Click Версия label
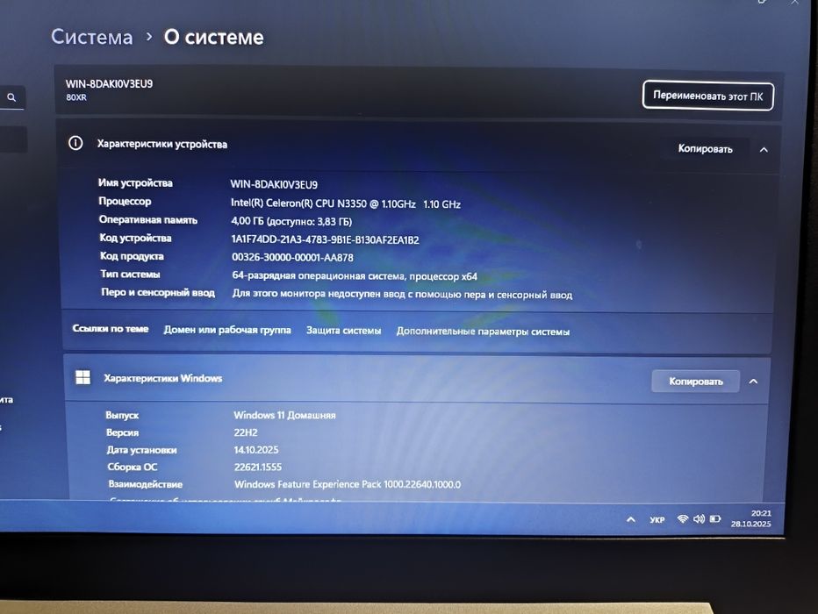This screenshot has height=614, width=818. point(123,432)
